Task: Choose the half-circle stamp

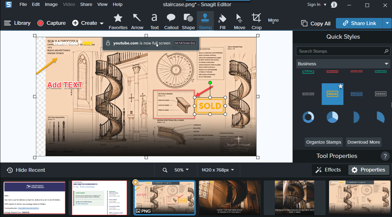Action: 356,117
